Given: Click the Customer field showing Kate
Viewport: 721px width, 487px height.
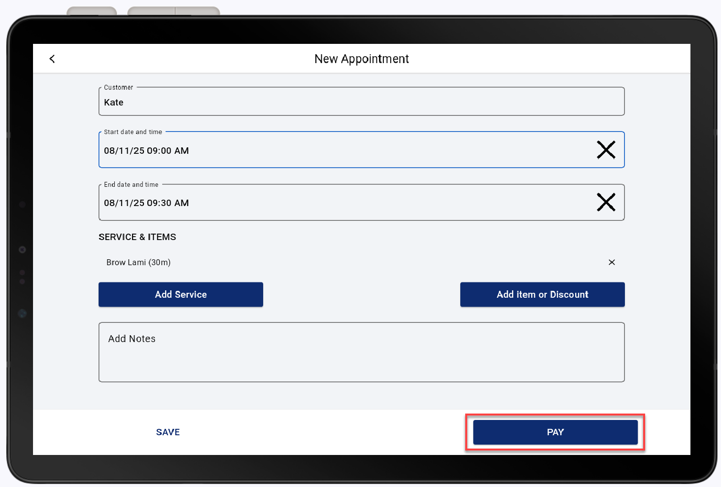Looking at the screenshot, I should coord(362,102).
